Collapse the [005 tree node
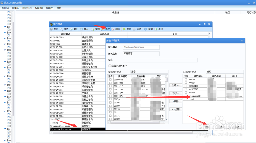Image resolution: width=256 pixels, height=143 pixels. [x=5, y=33]
